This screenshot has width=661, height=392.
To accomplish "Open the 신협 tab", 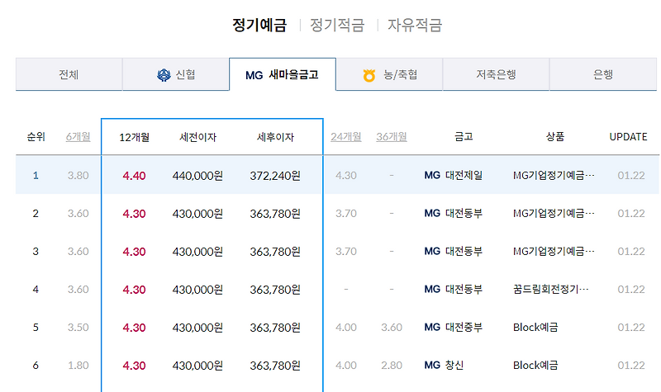I will pos(176,74).
